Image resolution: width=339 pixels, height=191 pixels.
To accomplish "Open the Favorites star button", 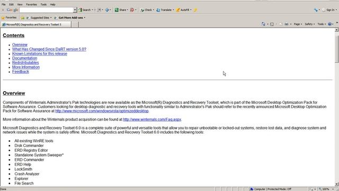I will point(9,18).
